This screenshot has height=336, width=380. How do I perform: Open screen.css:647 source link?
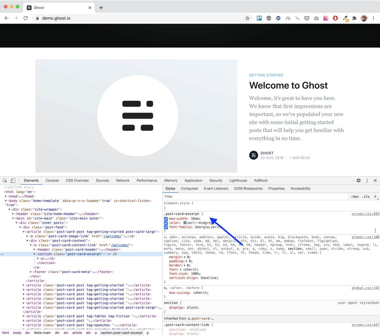pyautogui.click(x=365, y=325)
